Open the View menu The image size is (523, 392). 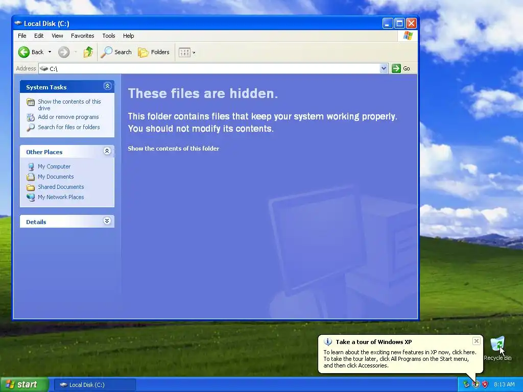pos(57,36)
